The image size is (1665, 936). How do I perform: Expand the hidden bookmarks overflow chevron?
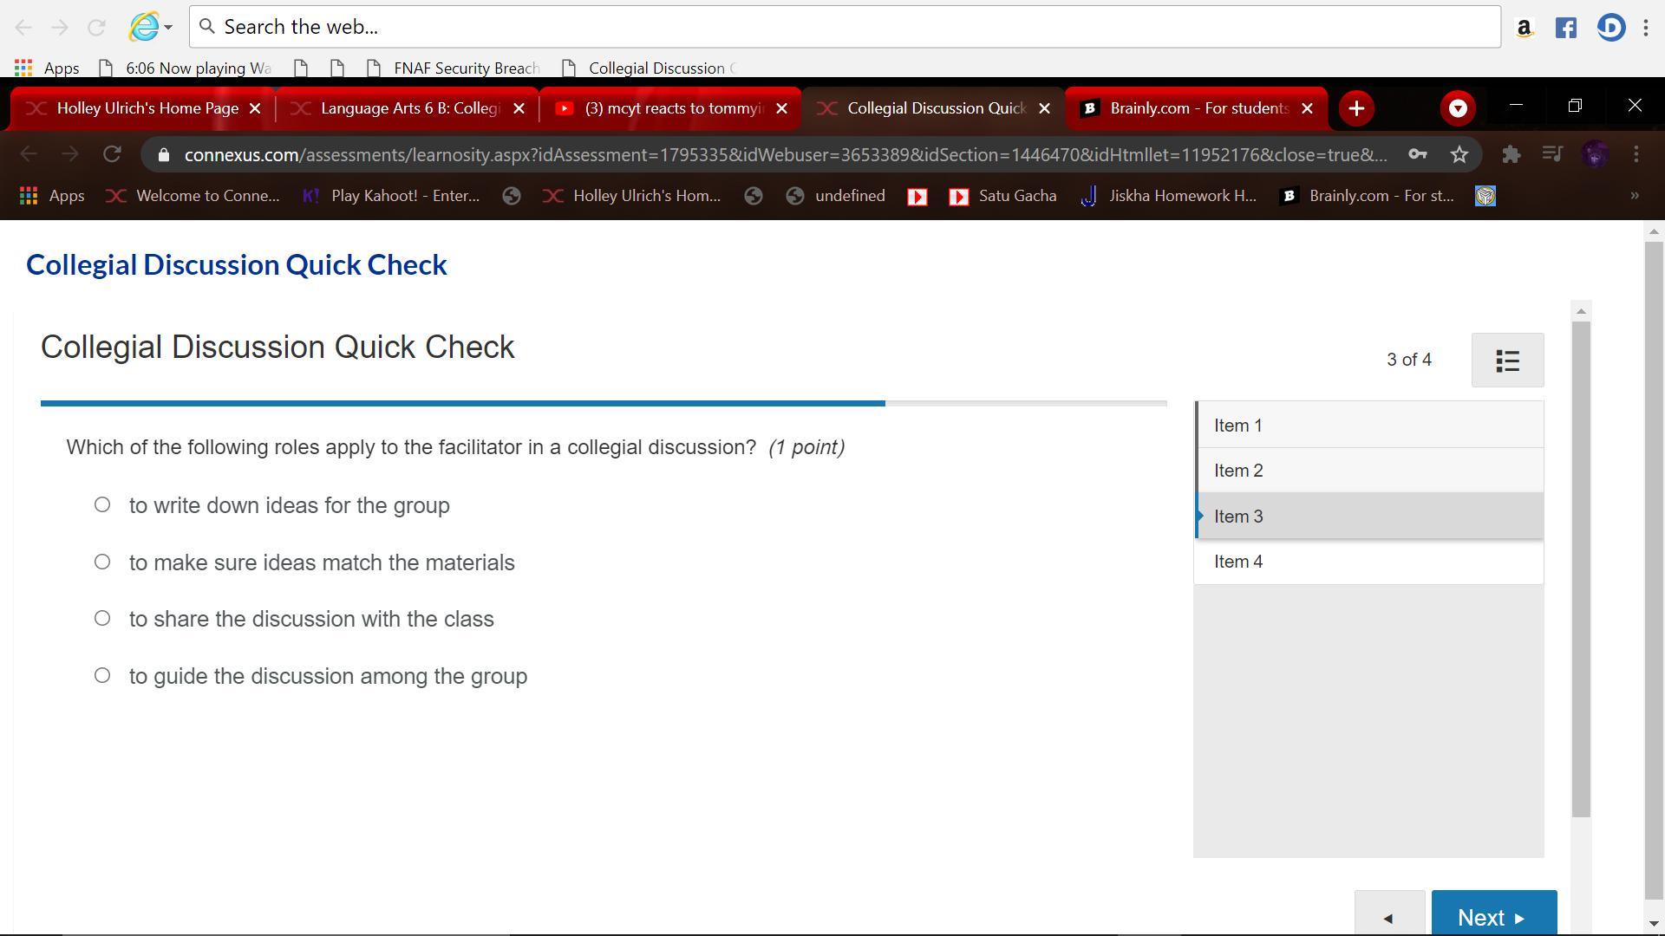[1635, 196]
